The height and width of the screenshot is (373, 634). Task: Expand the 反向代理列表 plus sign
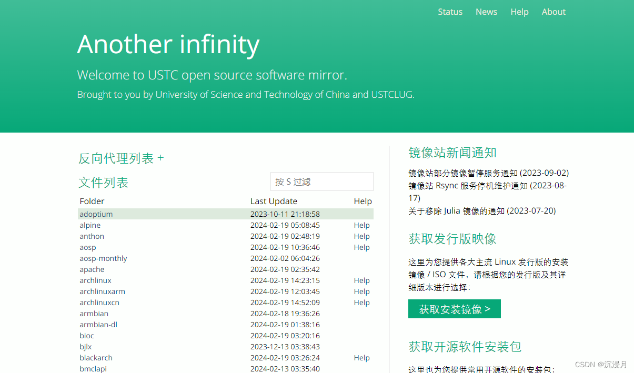(x=160, y=158)
